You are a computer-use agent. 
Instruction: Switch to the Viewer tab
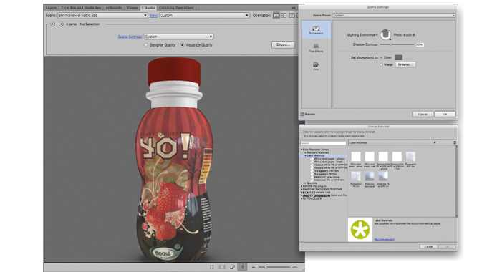[132, 7]
